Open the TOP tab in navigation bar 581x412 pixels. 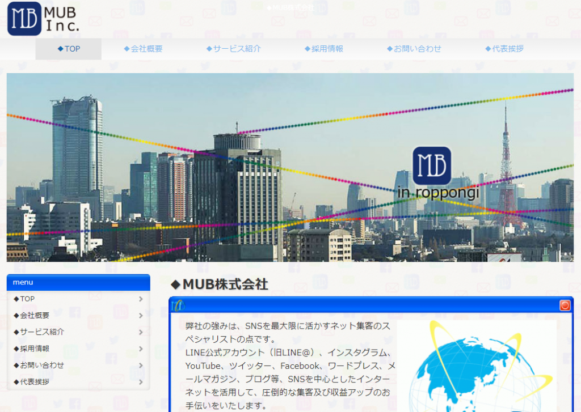[69, 49]
